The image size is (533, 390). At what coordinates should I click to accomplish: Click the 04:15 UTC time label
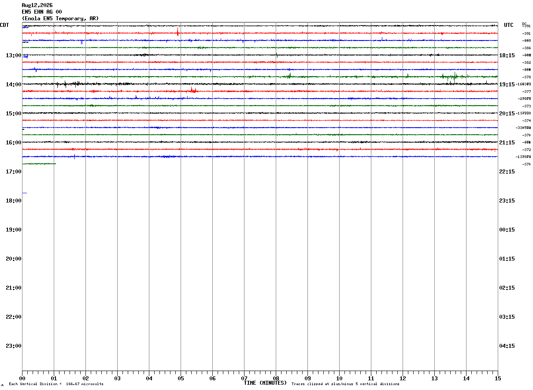click(x=507, y=346)
